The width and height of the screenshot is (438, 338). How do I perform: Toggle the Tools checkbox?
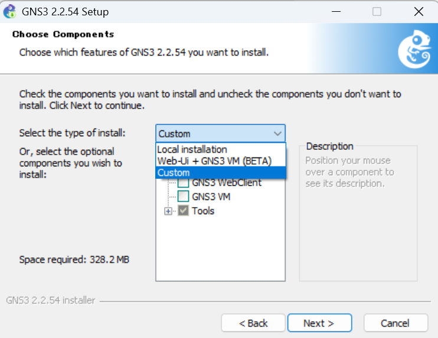point(183,211)
